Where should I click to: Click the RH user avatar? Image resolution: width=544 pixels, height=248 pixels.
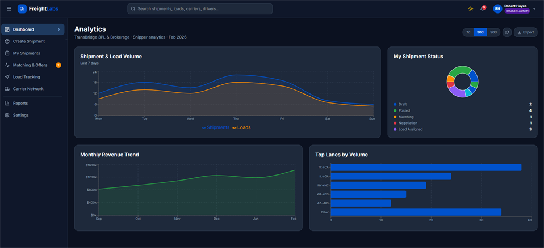tap(497, 8)
